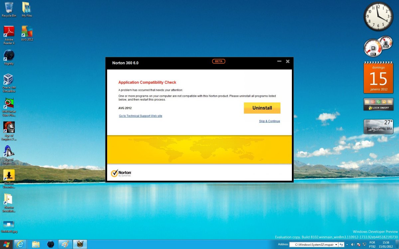
Task: Close the Norton 360 installer window
Action: (288, 61)
